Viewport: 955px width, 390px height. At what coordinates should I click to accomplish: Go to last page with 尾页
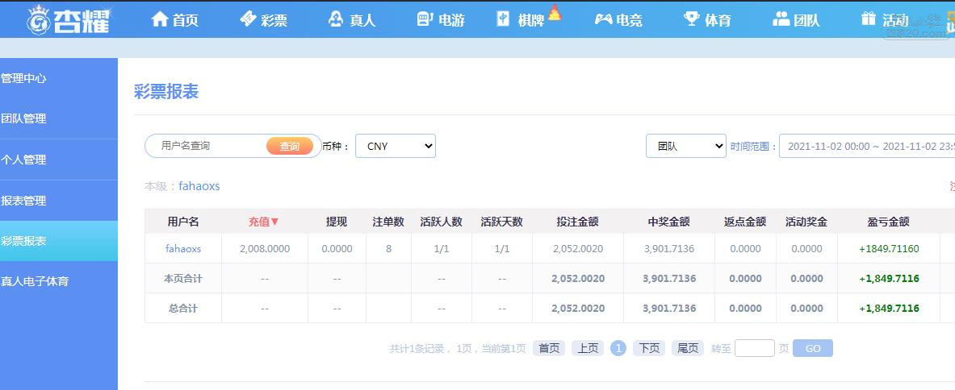tap(688, 348)
